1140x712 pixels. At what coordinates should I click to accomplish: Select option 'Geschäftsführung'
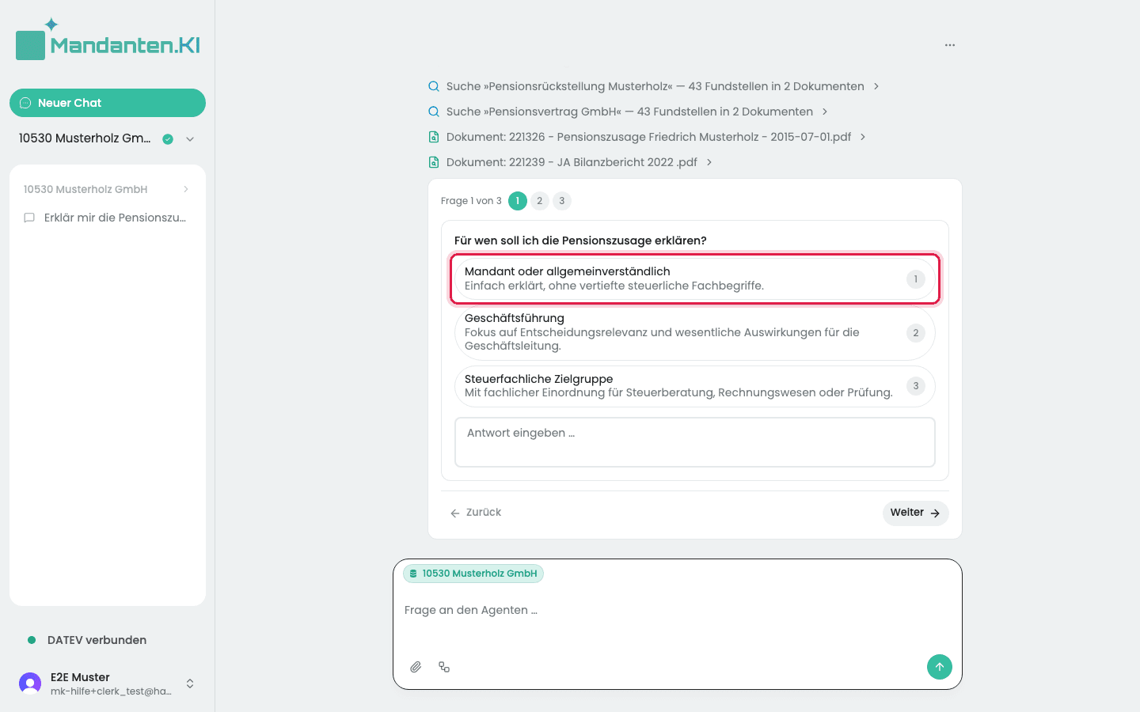695,332
